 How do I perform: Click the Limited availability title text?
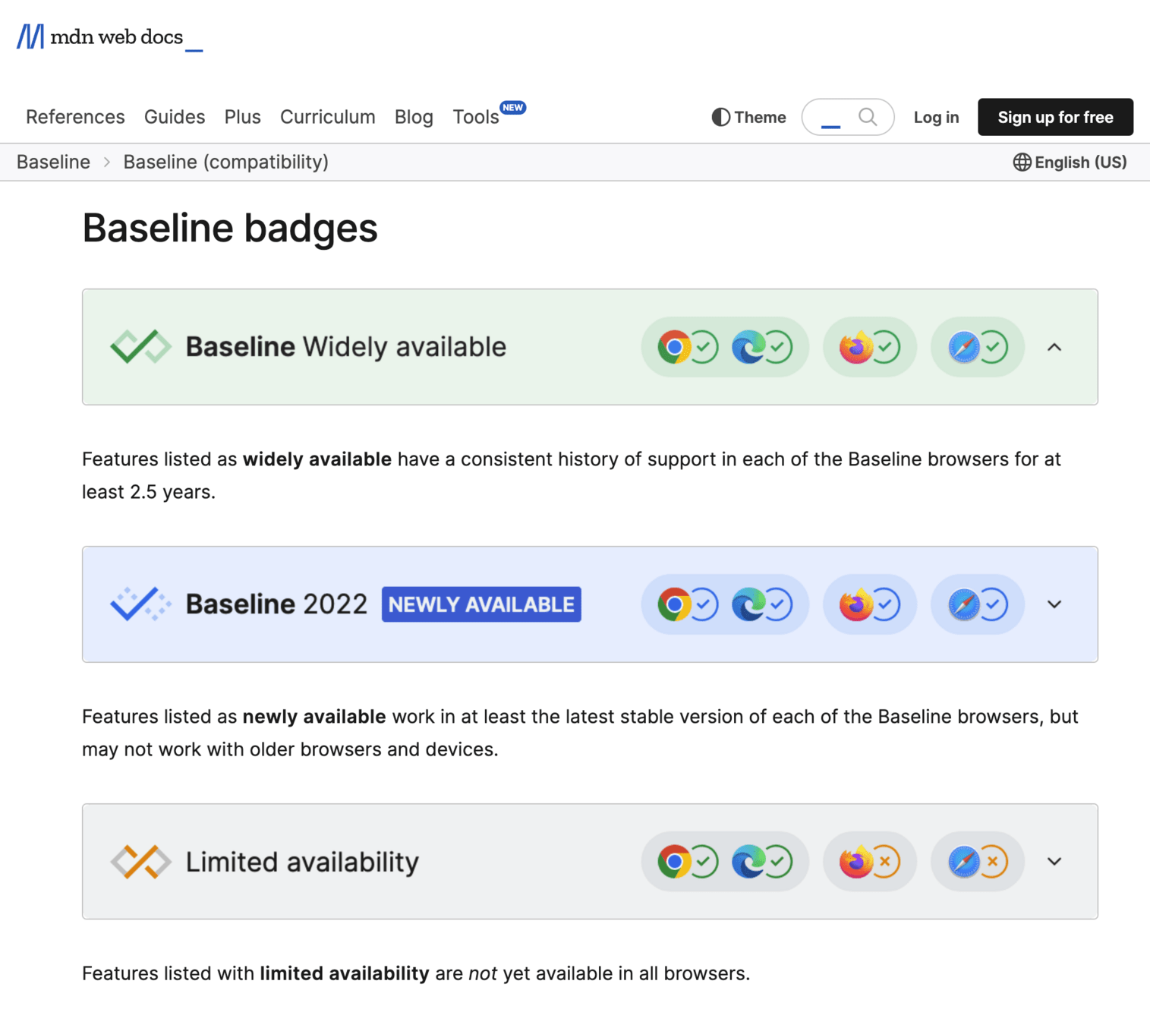302,862
